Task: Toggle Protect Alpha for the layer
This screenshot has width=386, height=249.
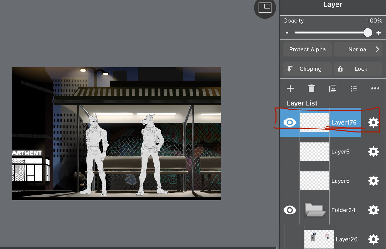Action: pos(307,49)
